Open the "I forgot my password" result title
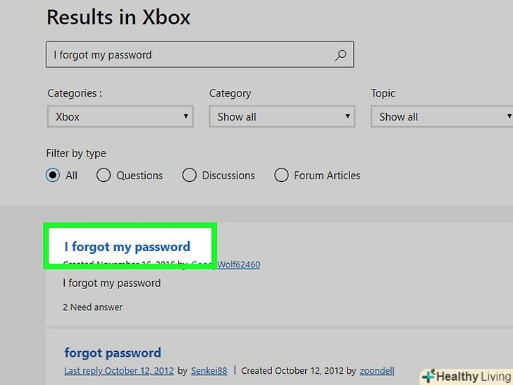The width and height of the screenshot is (513, 385). click(x=128, y=247)
